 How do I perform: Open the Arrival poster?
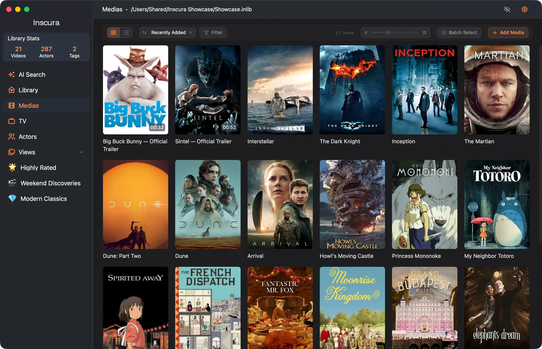[280, 205]
